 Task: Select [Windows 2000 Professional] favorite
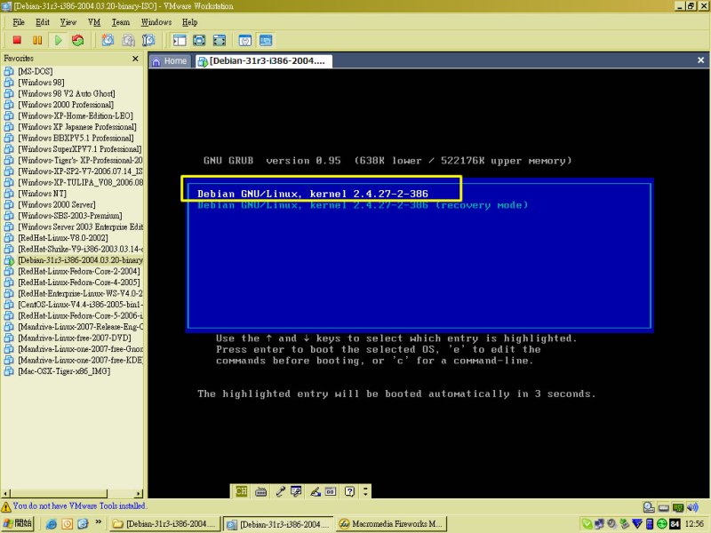click(x=66, y=105)
